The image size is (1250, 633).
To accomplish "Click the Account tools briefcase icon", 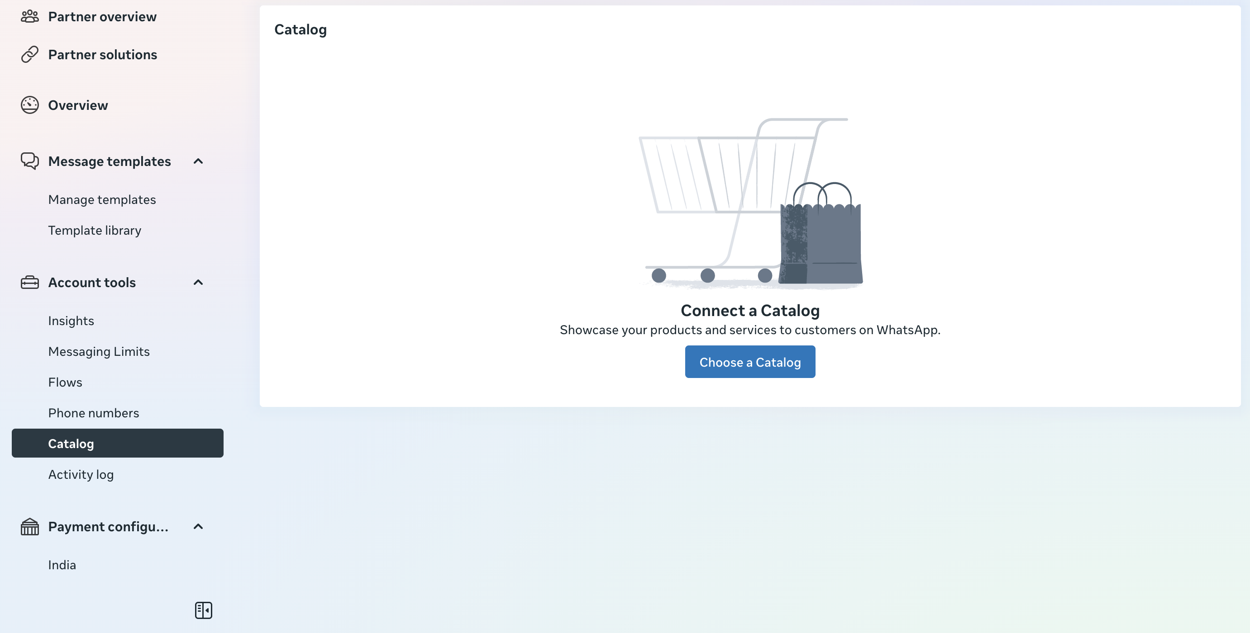I will pos(29,282).
